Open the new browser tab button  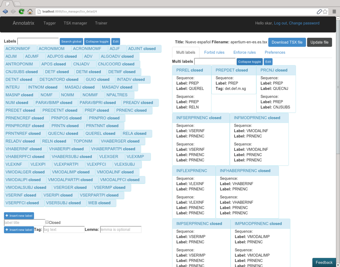(17, 4)
